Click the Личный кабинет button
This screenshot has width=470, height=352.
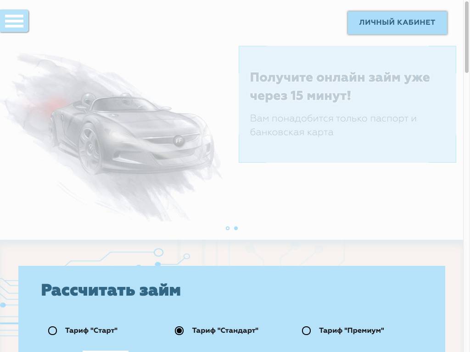pos(397,22)
